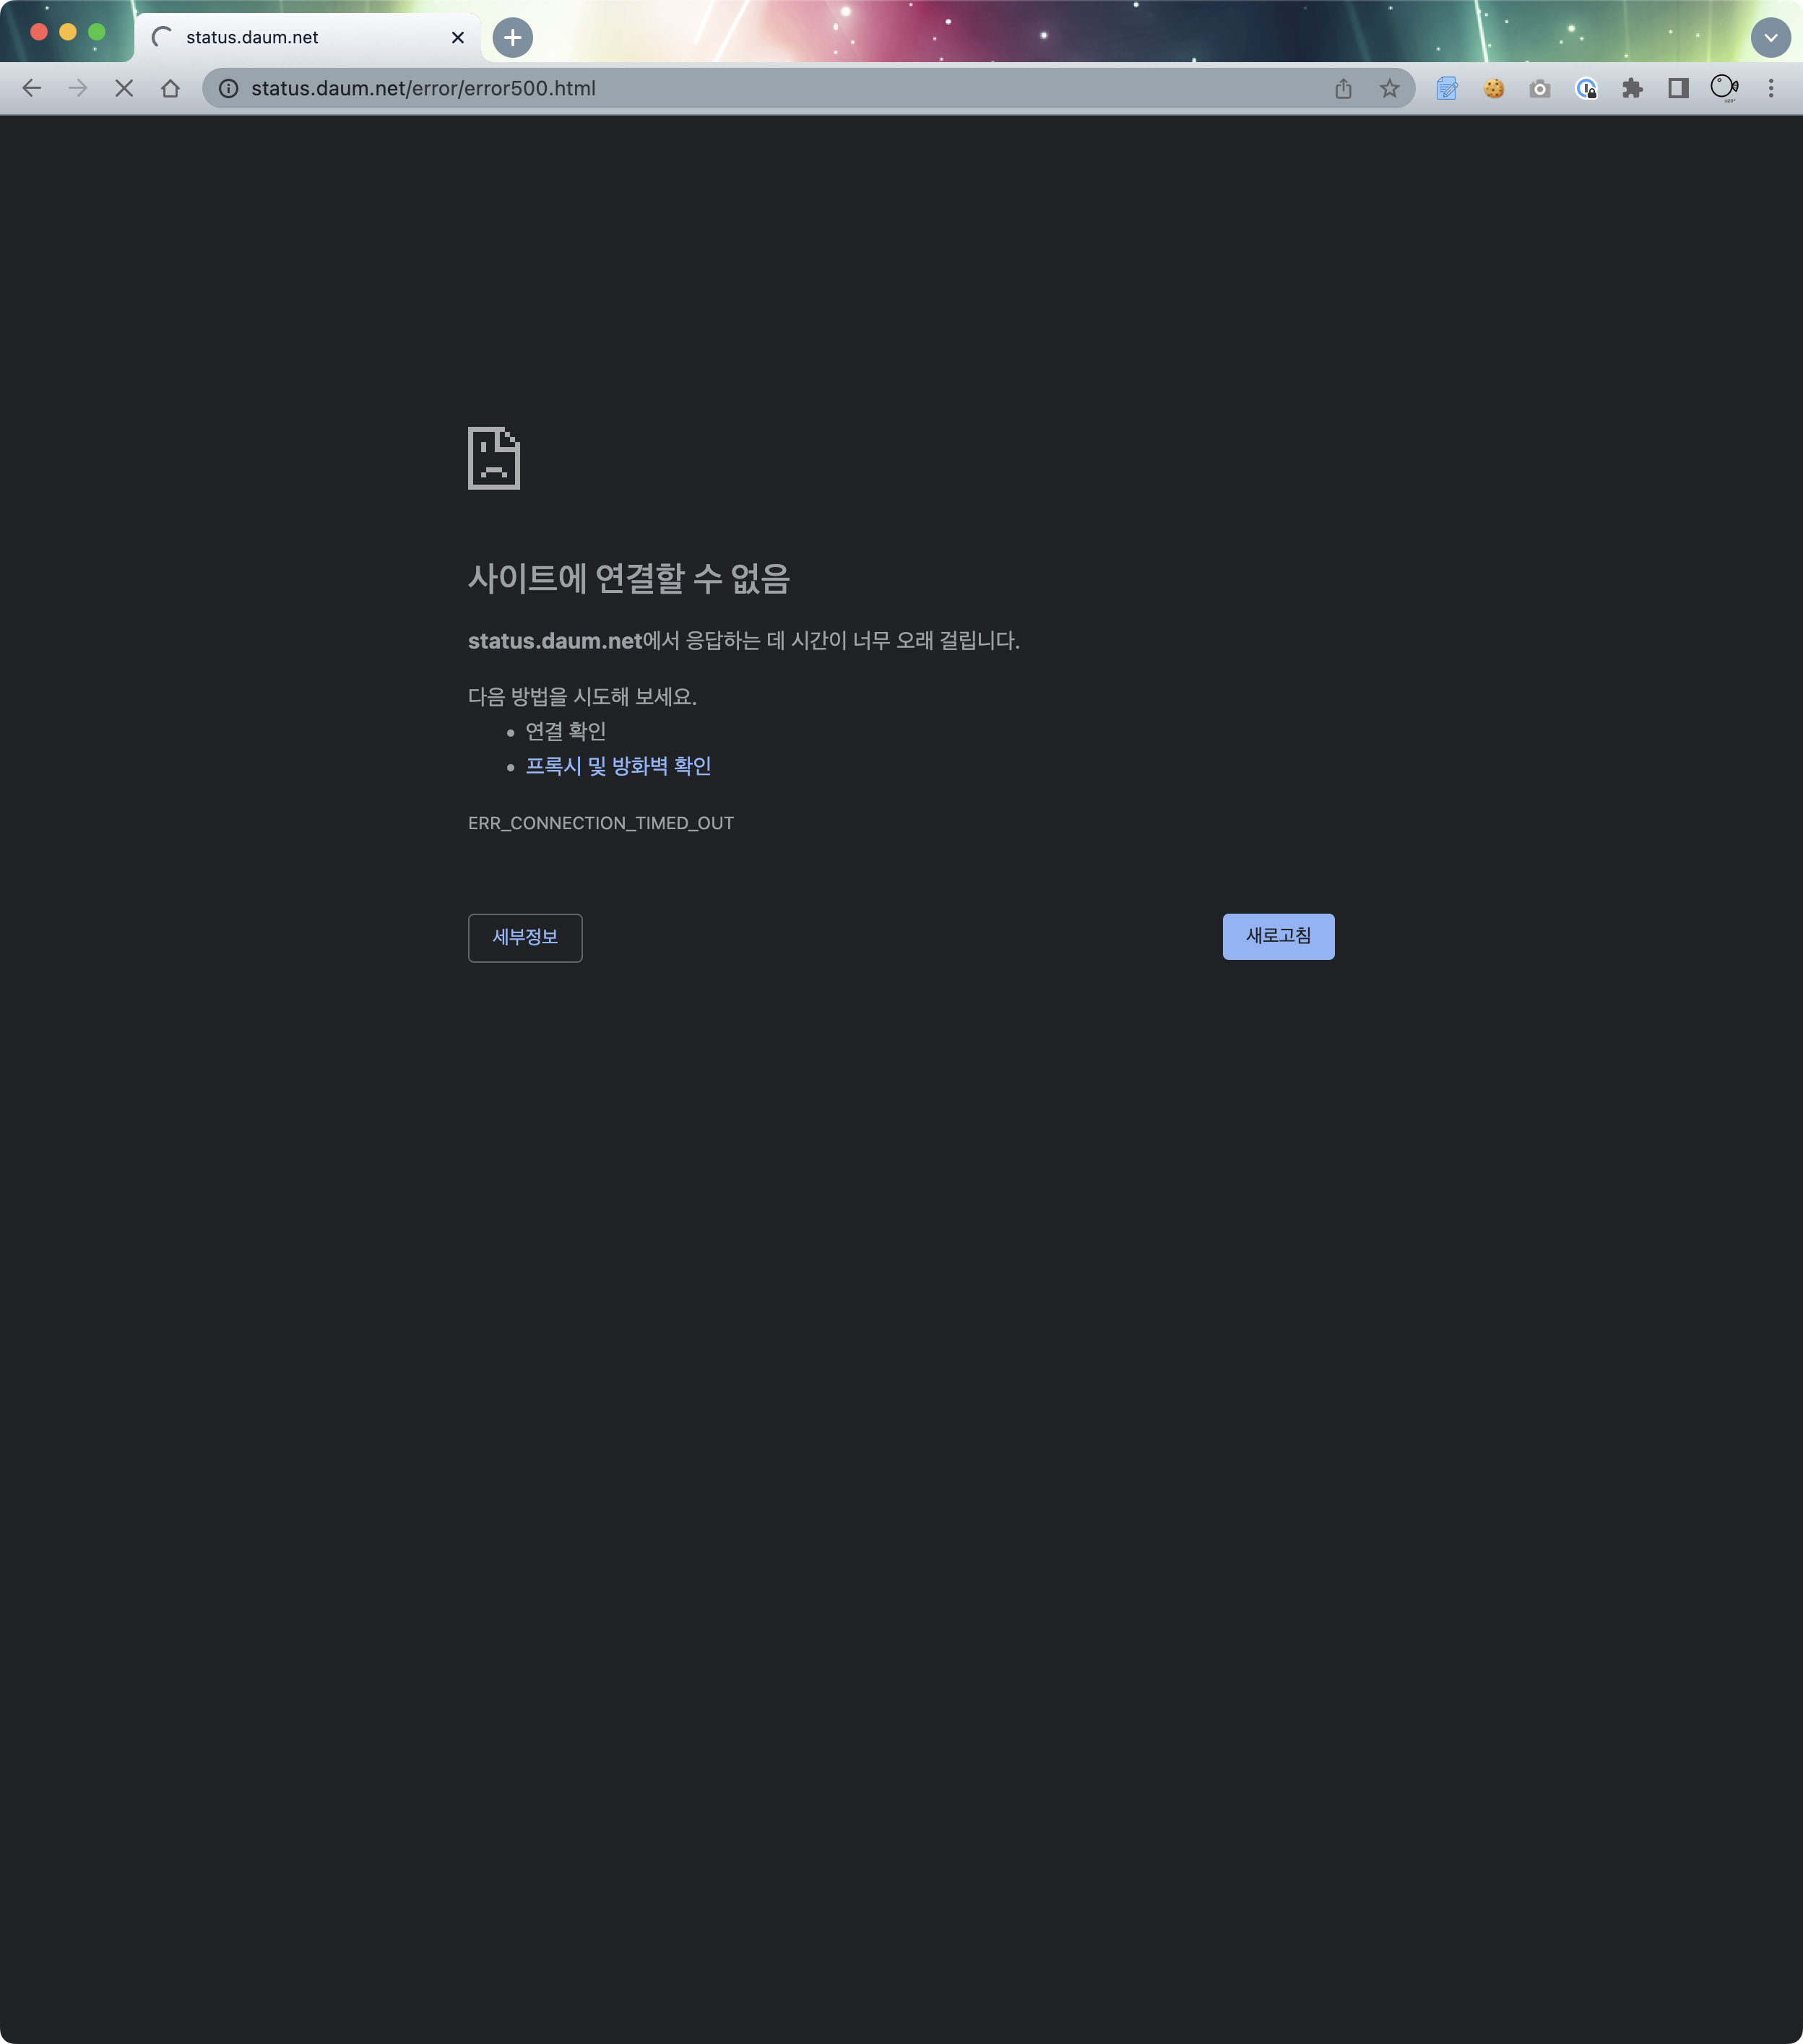Click the cookie extension icon
Image resolution: width=1803 pixels, height=2044 pixels.
coord(1494,88)
